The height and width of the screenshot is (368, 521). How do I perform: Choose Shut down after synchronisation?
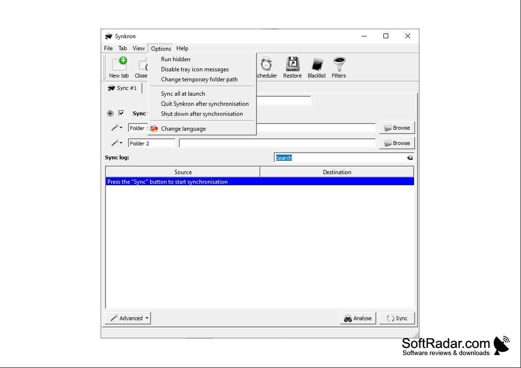click(x=202, y=114)
